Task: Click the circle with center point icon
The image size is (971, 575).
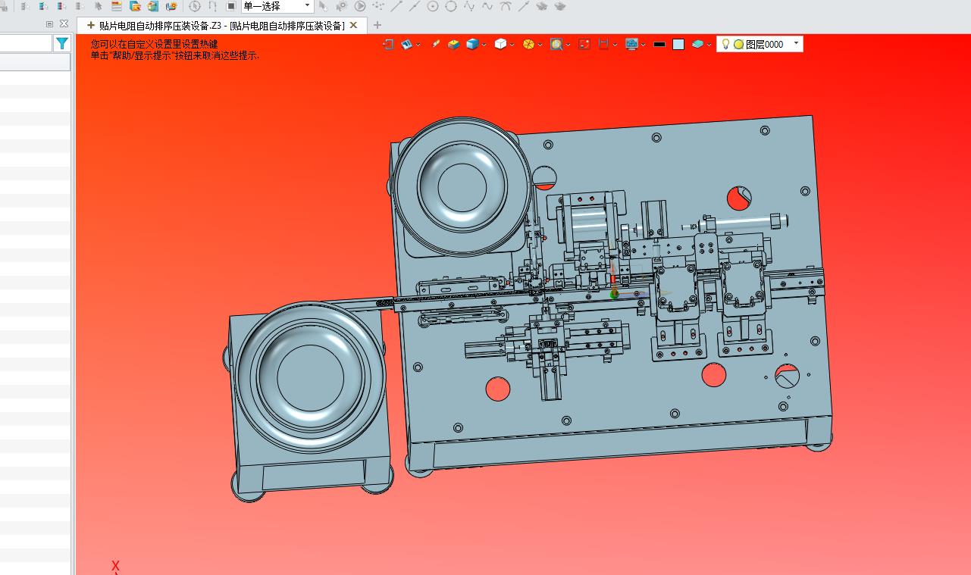Action: click(x=433, y=6)
